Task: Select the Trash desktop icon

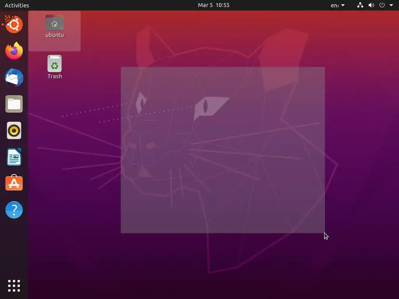Action: 55,63
